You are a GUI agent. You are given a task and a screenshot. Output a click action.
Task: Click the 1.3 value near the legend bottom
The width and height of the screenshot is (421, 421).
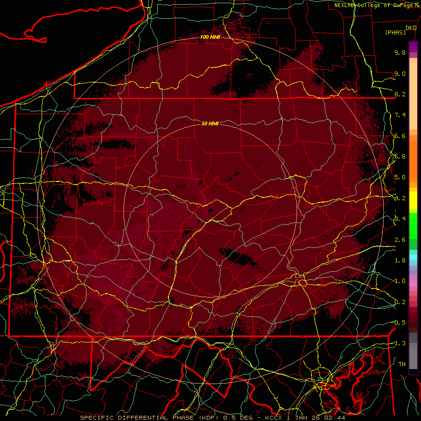tap(400, 343)
